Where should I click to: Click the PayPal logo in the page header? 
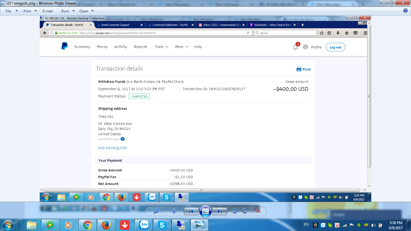click(x=65, y=46)
